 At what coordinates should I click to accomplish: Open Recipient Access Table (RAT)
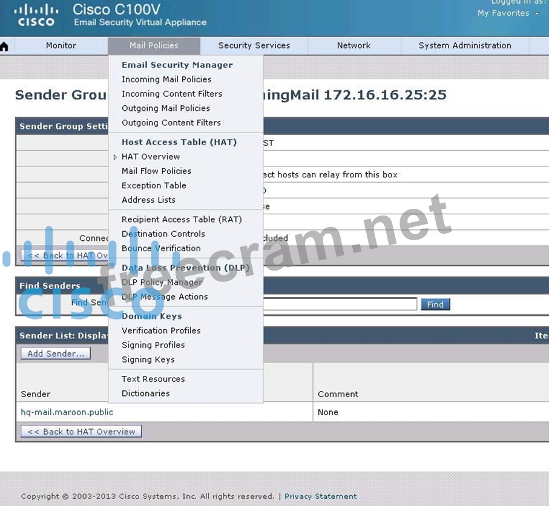[182, 220]
